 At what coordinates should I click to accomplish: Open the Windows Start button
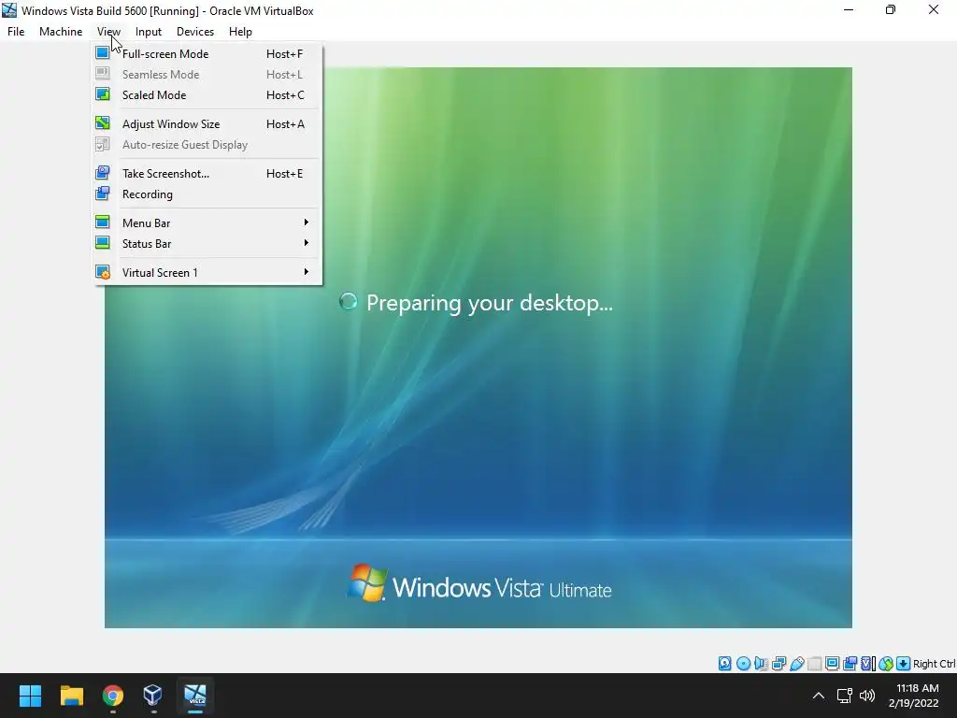tap(30, 696)
